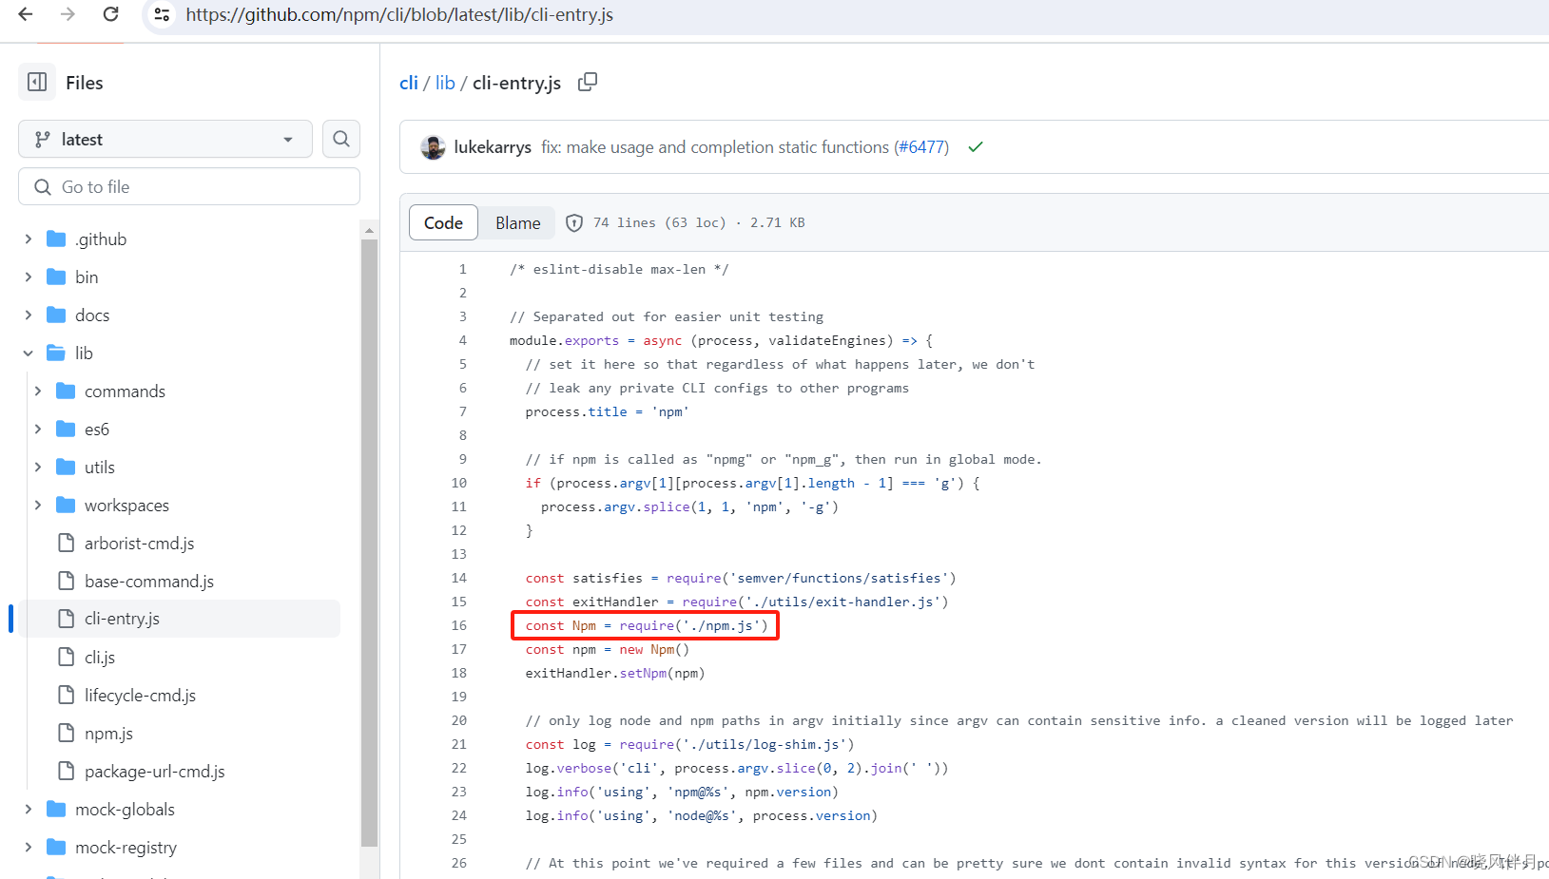Click scrollbar up arrow in file tree
Image resolution: width=1549 pixels, height=879 pixels.
click(x=370, y=231)
